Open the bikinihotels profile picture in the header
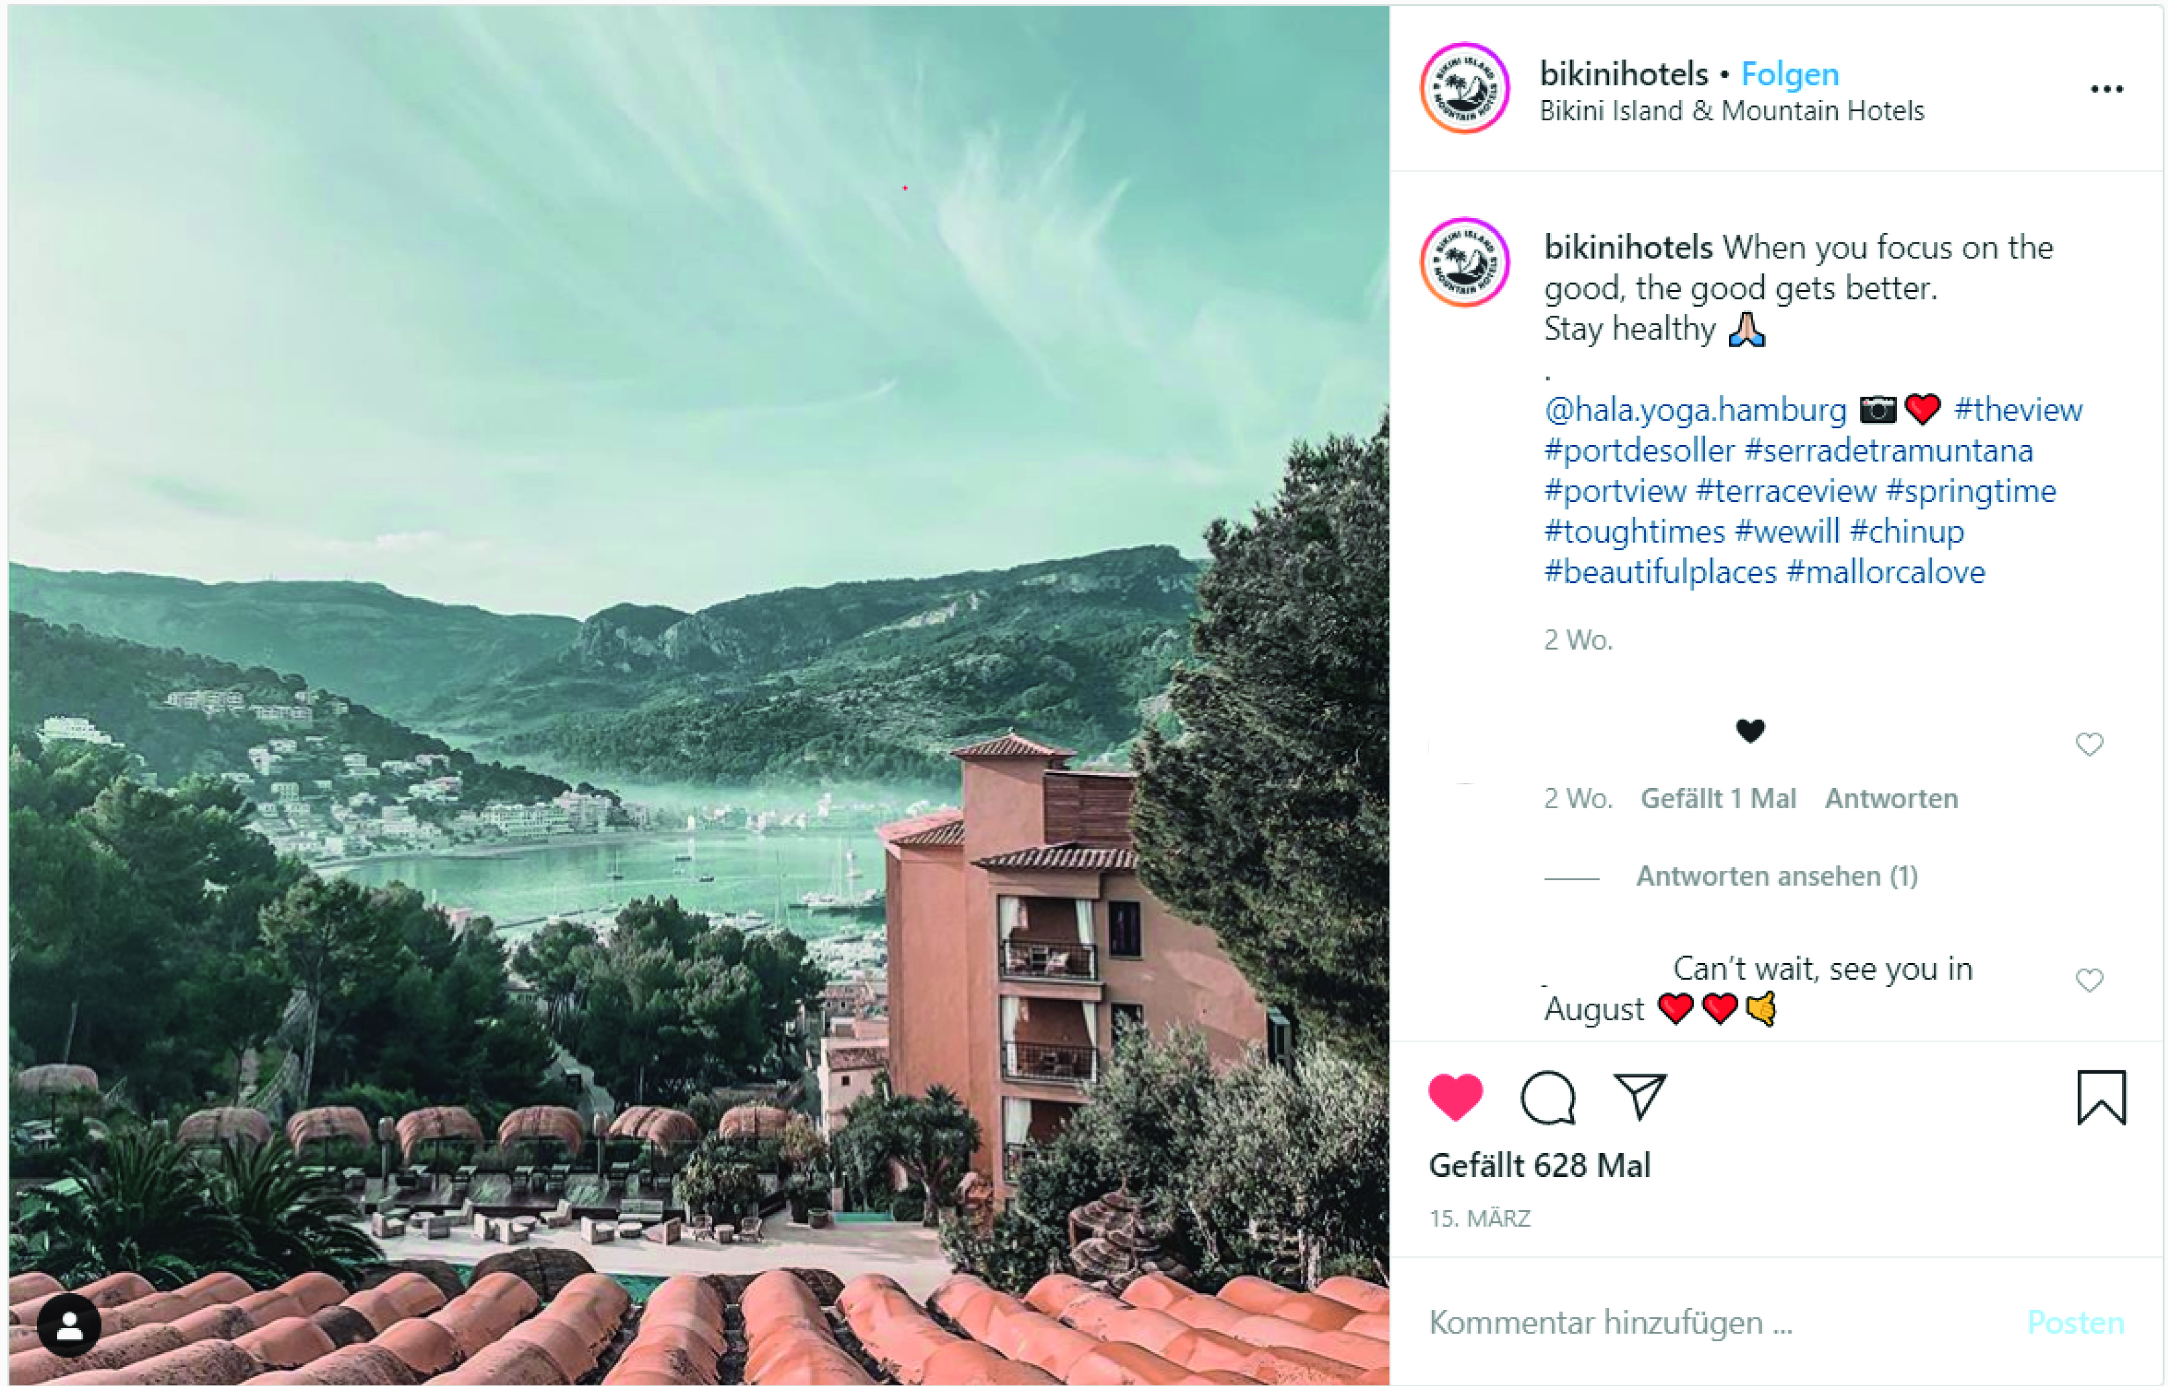 pyautogui.click(x=1465, y=88)
